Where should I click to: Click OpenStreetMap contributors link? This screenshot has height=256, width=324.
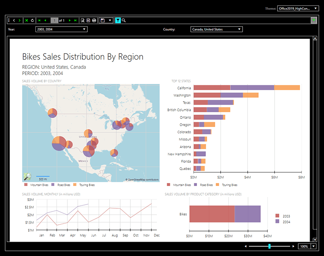pos(142,180)
